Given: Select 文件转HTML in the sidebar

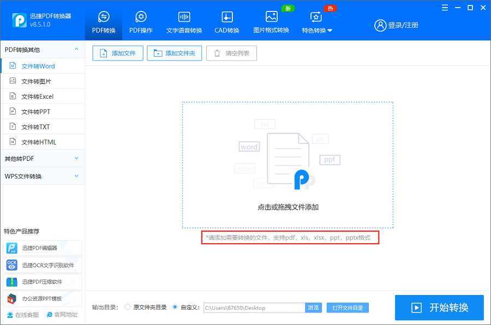Looking at the screenshot, I should coord(43,142).
